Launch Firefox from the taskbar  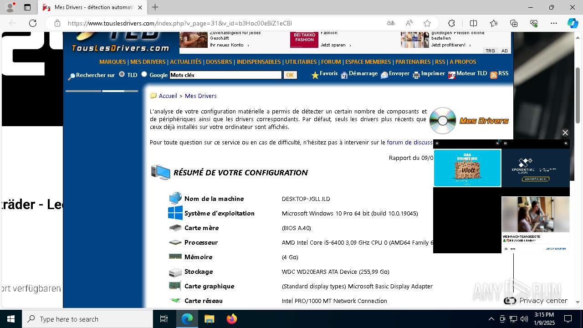(232, 319)
